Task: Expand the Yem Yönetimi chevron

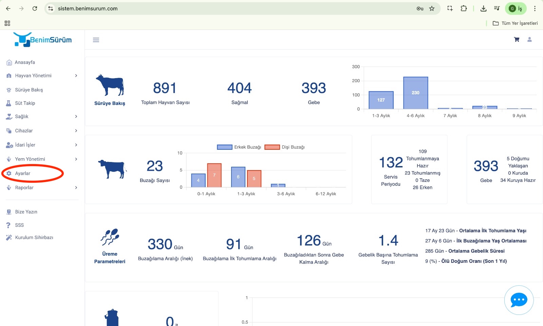Action: (x=76, y=159)
